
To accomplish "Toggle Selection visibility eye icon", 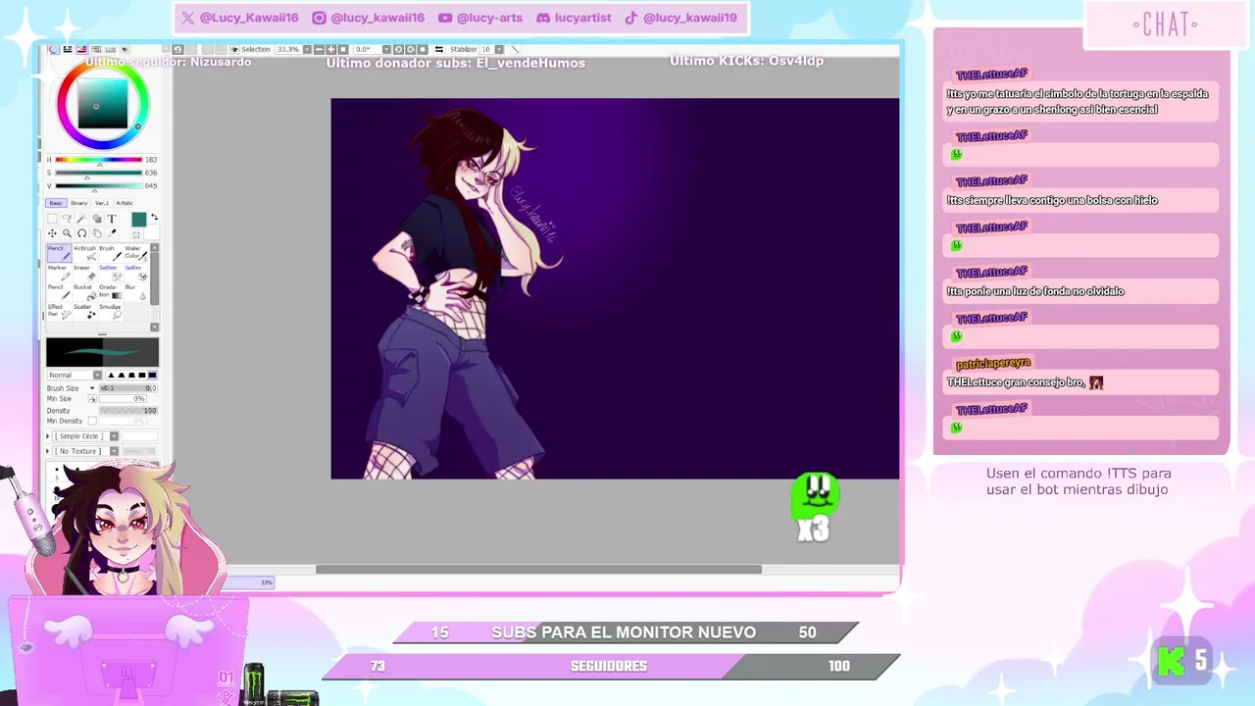I will coord(234,49).
